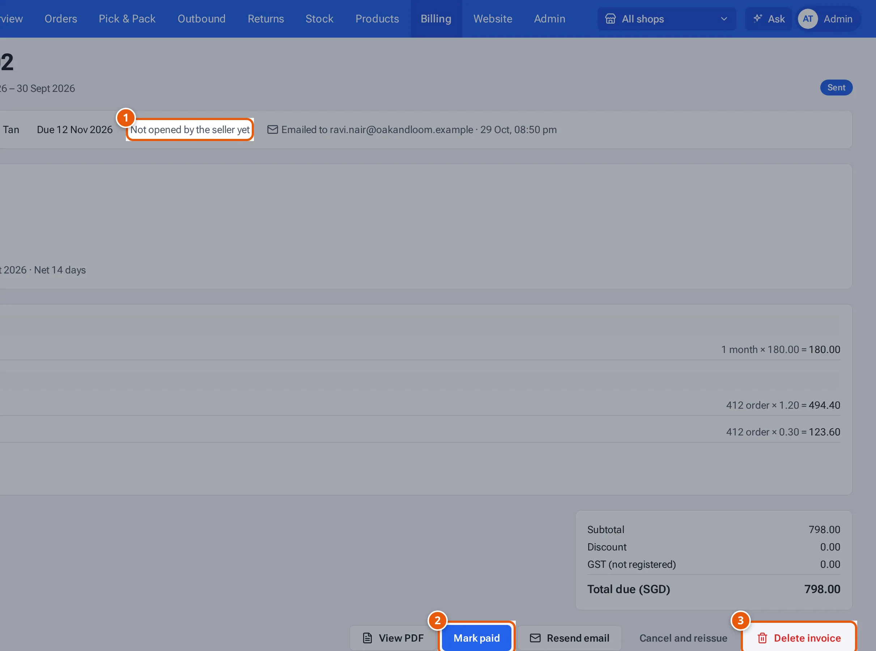The image size is (876, 651).
Task: Click 412 order × 0.30 = 123.60 line
Action: (783, 431)
